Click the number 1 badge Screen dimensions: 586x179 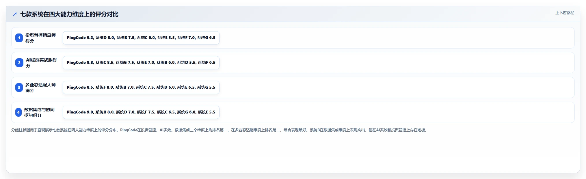[19, 38]
